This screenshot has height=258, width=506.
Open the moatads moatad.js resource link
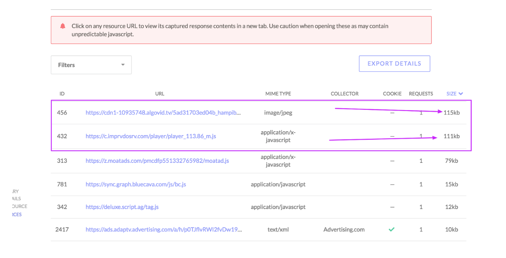coord(157,160)
